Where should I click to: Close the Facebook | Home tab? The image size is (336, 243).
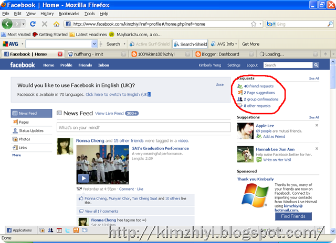60,54
